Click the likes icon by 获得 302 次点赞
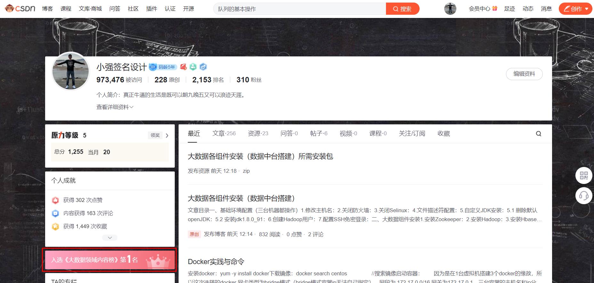This screenshot has height=283, width=594. [55, 200]
